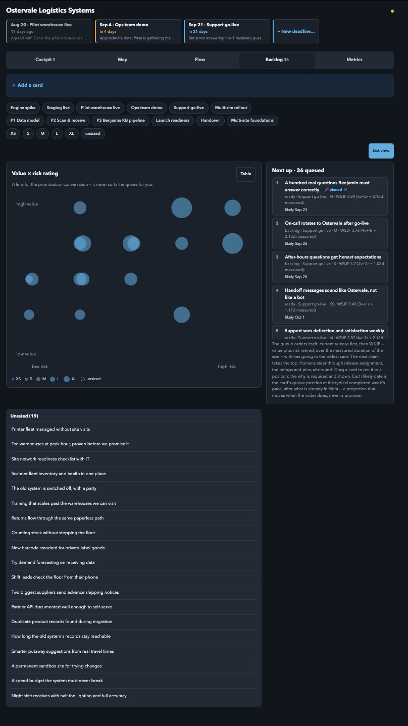The width and height of the screenshot is (408, 726).
Task: Click '+ New deadline…'
Action: click(296, 31)
